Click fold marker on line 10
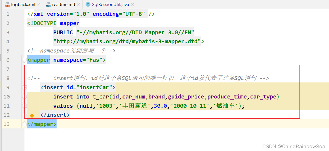Viewport: 329px width, 151px height. tap(25, 97)
